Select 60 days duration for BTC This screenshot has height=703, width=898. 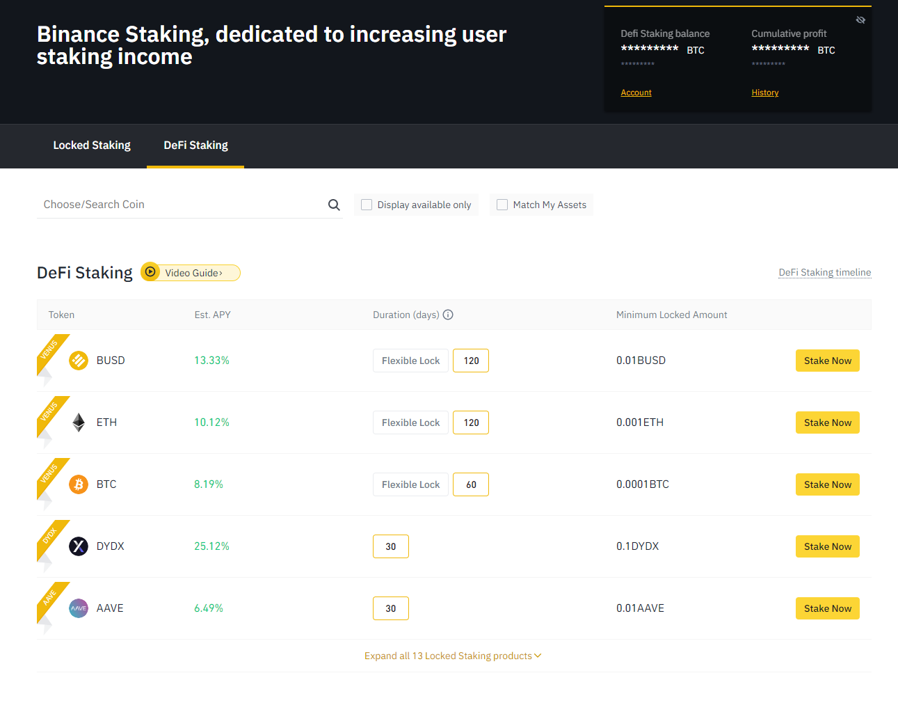click(x=471, y=484)
